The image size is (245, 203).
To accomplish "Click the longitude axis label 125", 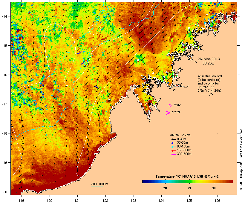I will (x=189, y=201).
